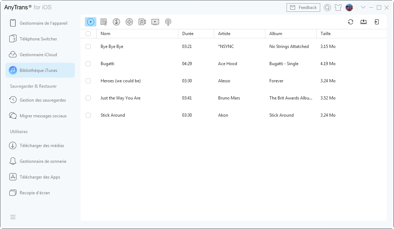Image resolution: width=394 pixels, height=229 pixels.
Task: Sort by the Nom column header
Action: point(138,34)
